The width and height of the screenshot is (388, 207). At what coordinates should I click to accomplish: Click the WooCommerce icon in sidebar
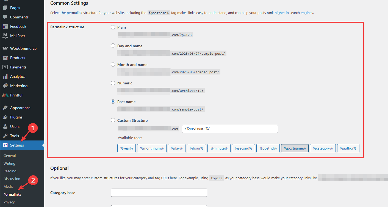click(5, 48)
